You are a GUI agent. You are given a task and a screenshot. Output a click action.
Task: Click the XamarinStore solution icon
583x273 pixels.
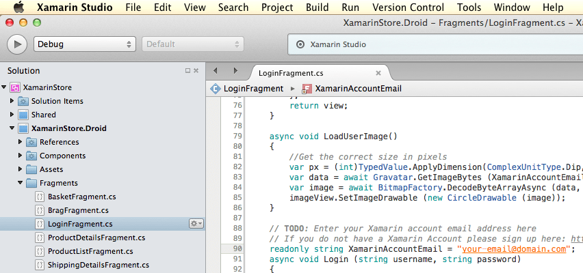(15, 87)
